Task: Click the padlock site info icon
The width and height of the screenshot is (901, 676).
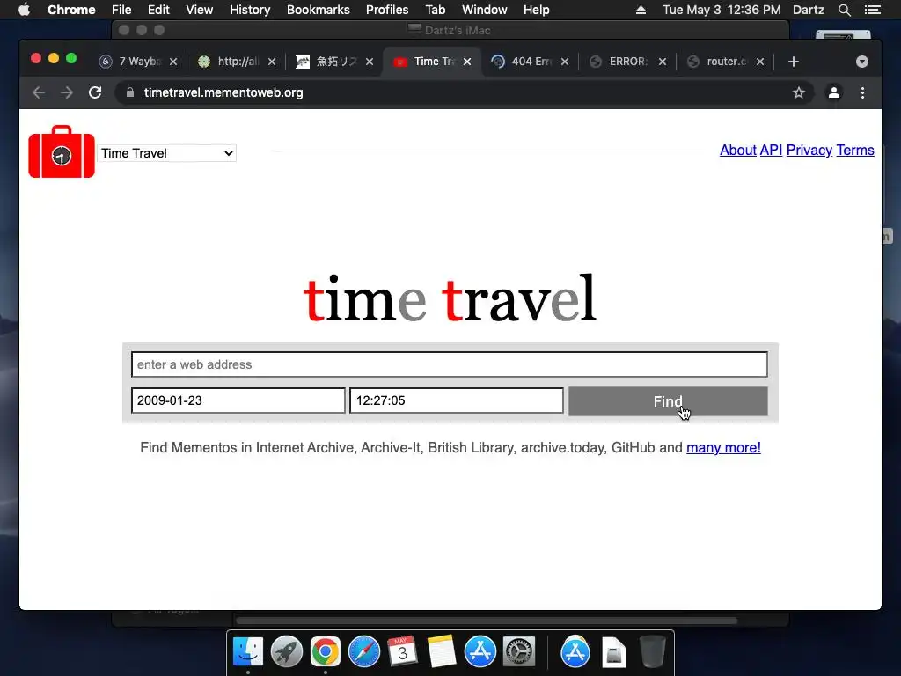Action: point(130,92)
